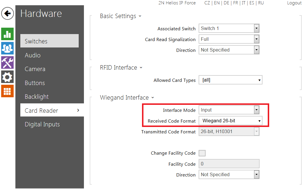
Task: Open the orange Hardware grid icon
Action: [8, 91]
